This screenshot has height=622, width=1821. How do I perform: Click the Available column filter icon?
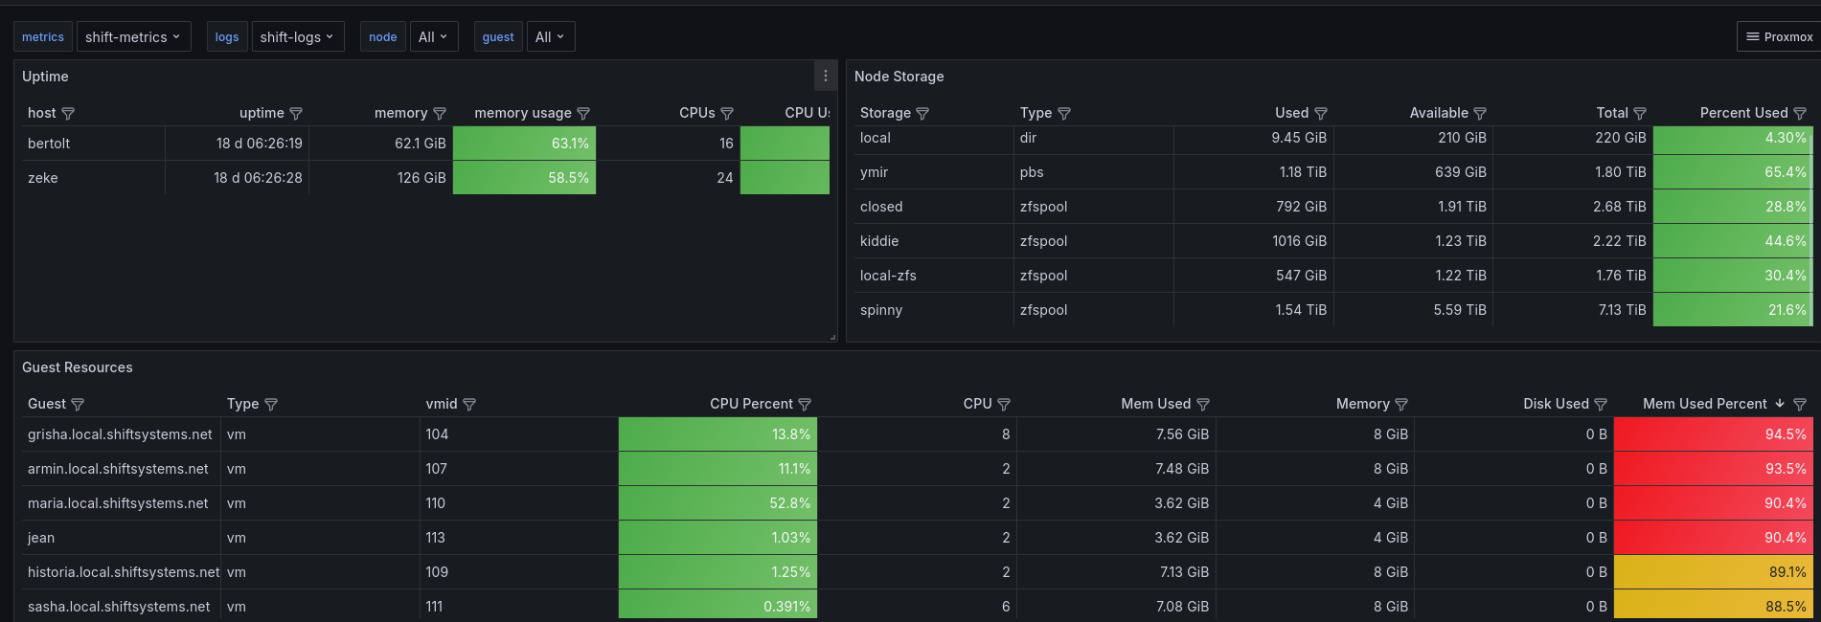tap(1480, 114)
